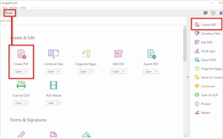
Task: Select Protect shield icon in right sidebar
Action: coord(197,104)
